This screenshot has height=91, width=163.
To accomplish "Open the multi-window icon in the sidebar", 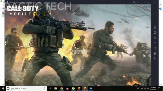I will (x=155, y=43).
